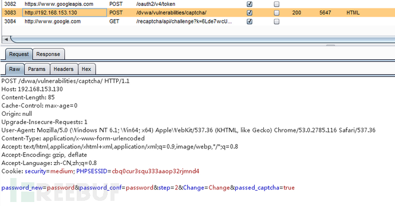Screen dimensions: 395x206
Task: Click the Content-Length: 85 header
Action: pyautogui.click(x=28, y=98)
